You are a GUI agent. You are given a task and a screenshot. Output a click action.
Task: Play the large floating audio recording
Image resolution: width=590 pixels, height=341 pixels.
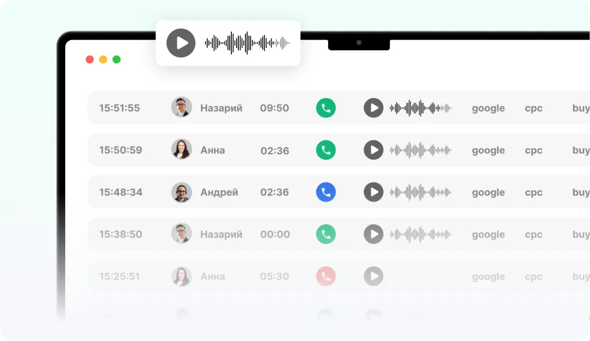pyautogui.click(x=181, y=43)
